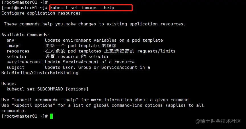
Task: Click the 'resources' subcommand entry
Action: 18,51
